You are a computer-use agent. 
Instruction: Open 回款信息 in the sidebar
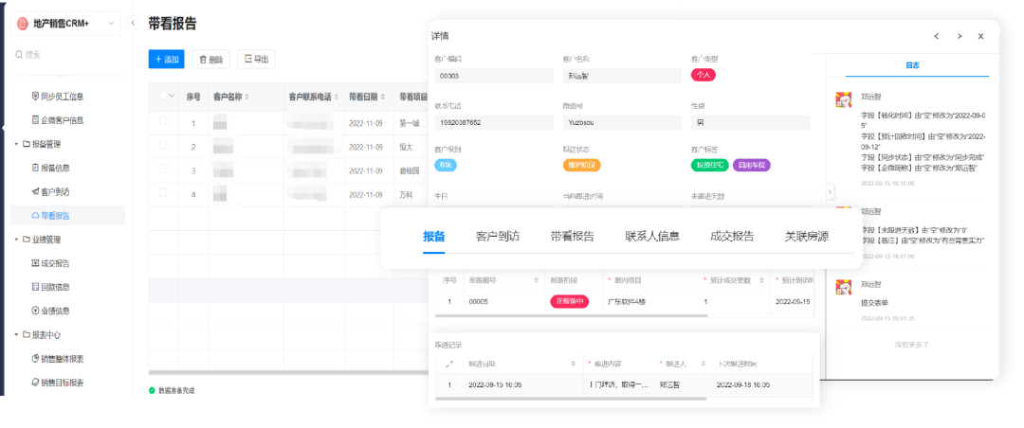point(55,287)
